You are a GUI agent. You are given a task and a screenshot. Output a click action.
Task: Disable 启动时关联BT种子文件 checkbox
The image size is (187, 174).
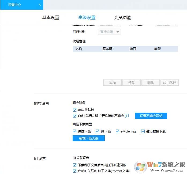point(75,171)
